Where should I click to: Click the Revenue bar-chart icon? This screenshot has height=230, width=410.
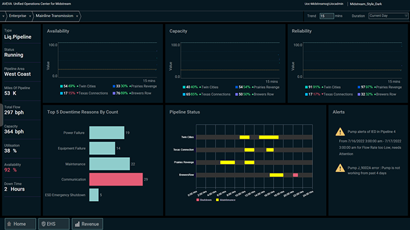77,224
